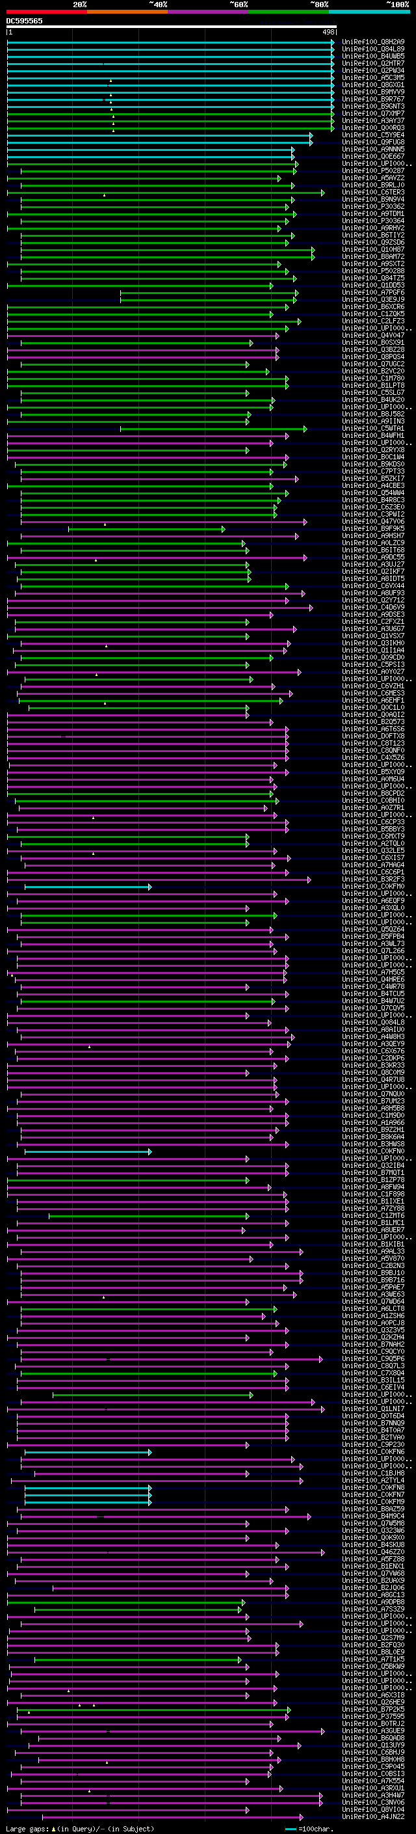The image size is (416, 1834).
Task: Select hit label UniRef100_Q5QZ64
Action: point(373,930)
